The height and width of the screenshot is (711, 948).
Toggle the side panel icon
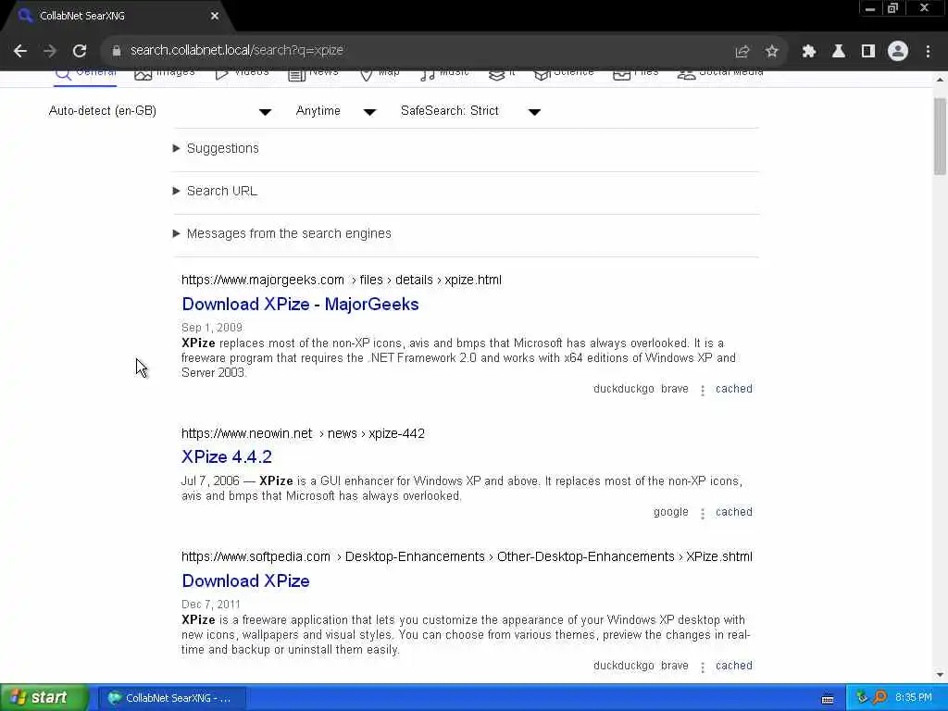(868, 52)
